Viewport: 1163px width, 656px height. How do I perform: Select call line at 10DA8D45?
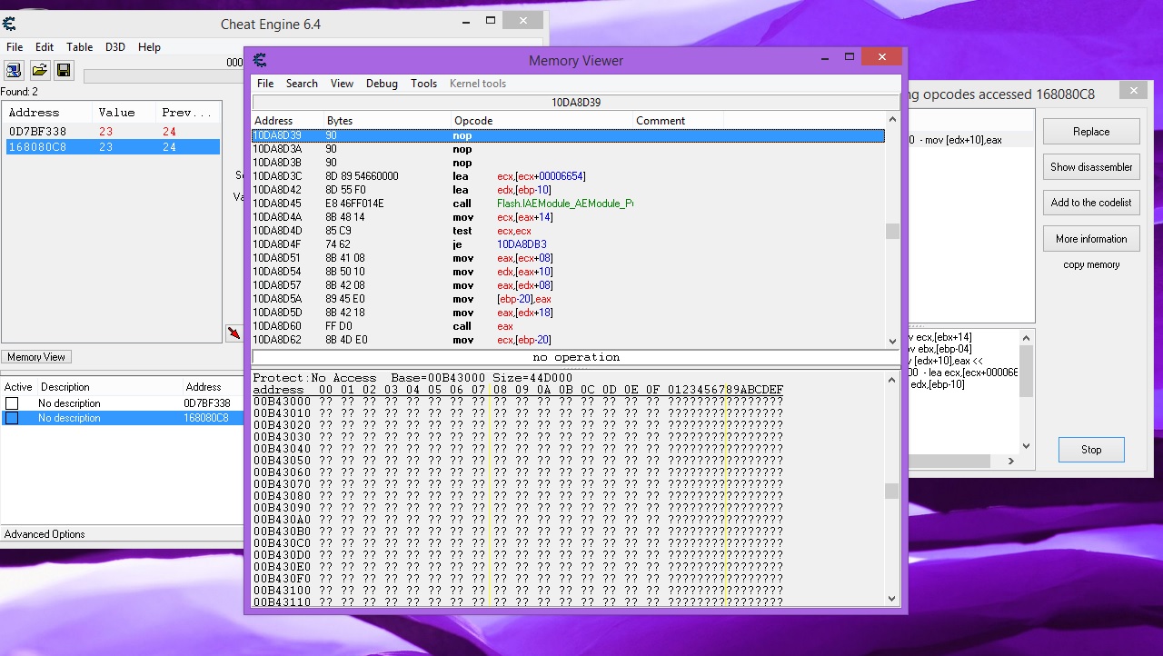568,204
